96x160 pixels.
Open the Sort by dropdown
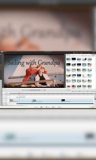coord(90,56)
